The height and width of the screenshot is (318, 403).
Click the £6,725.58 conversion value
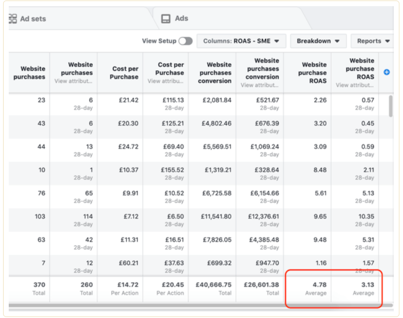coord(217,193)
